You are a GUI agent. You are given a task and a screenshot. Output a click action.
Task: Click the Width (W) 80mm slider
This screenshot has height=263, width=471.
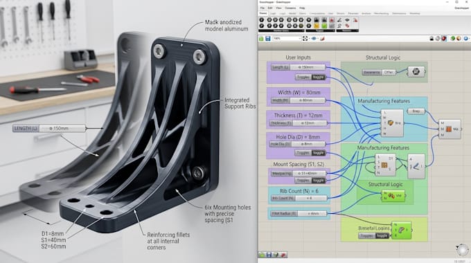[299, 100]
